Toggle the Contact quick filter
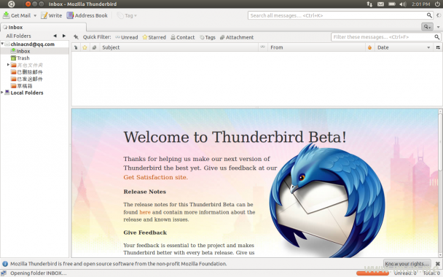Screen dimensions: 443x277 coord(183,37)
